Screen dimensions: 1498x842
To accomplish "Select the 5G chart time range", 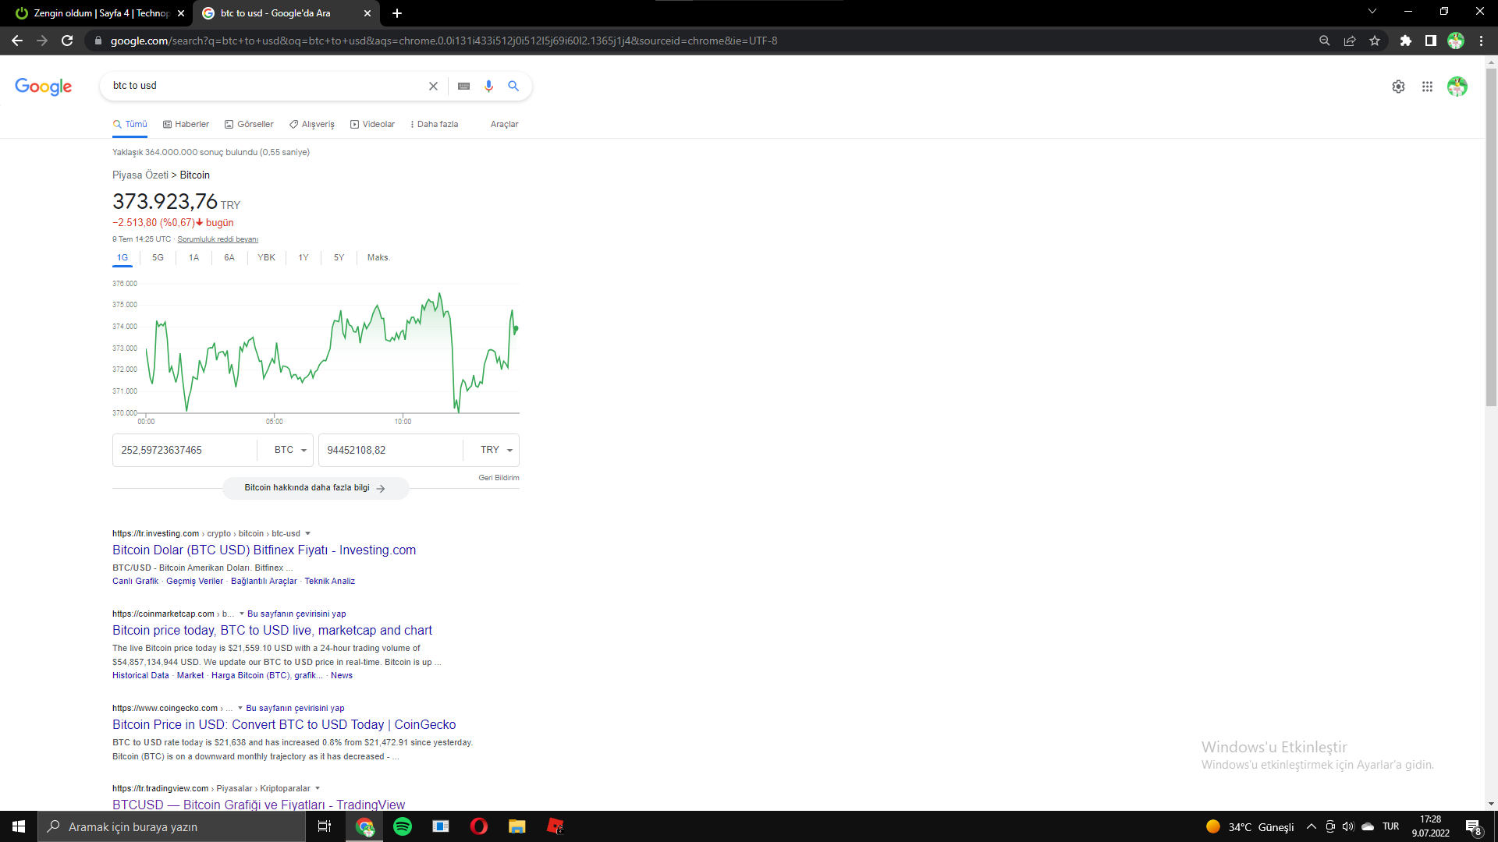I will [x=158, y=257].
